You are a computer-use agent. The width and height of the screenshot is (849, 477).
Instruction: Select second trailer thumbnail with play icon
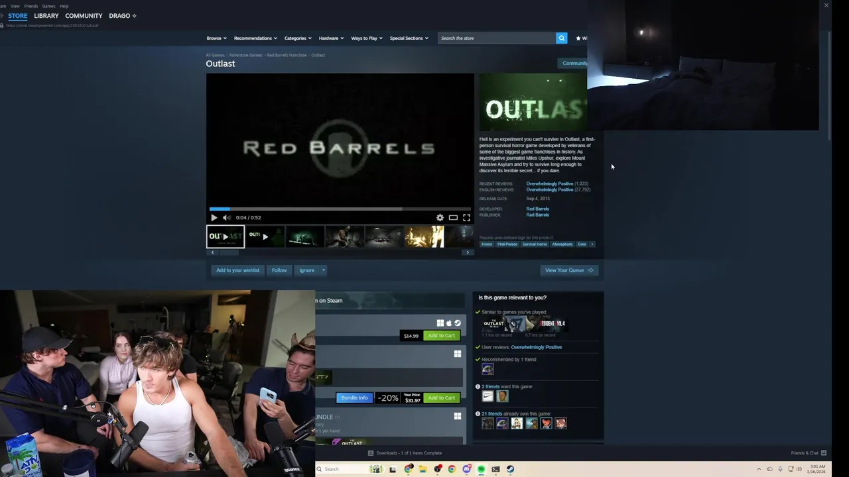265,237
